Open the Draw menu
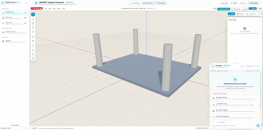 point(58,8)
